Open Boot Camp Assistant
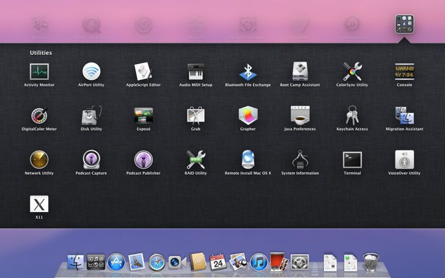Image resolution: width=445 pixels, height=278 pixels. coord(300,71)
